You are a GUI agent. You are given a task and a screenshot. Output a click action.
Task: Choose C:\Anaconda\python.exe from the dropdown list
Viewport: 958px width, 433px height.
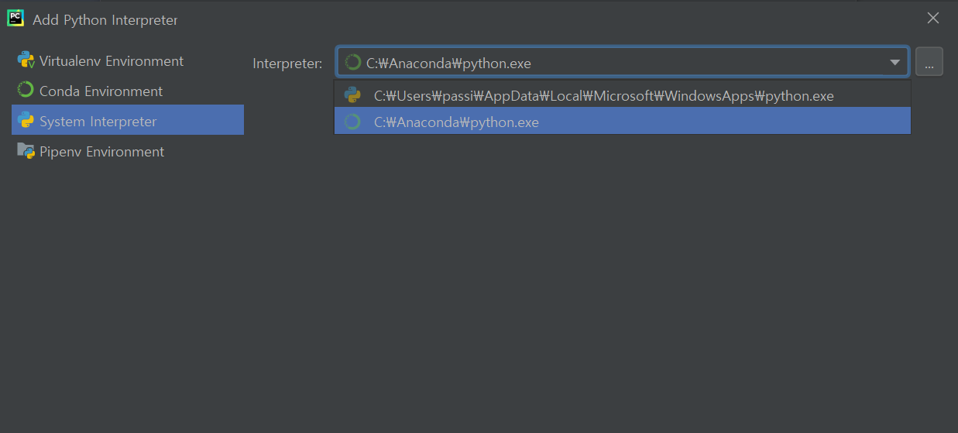pyautogui.click(x=623, y=122)
